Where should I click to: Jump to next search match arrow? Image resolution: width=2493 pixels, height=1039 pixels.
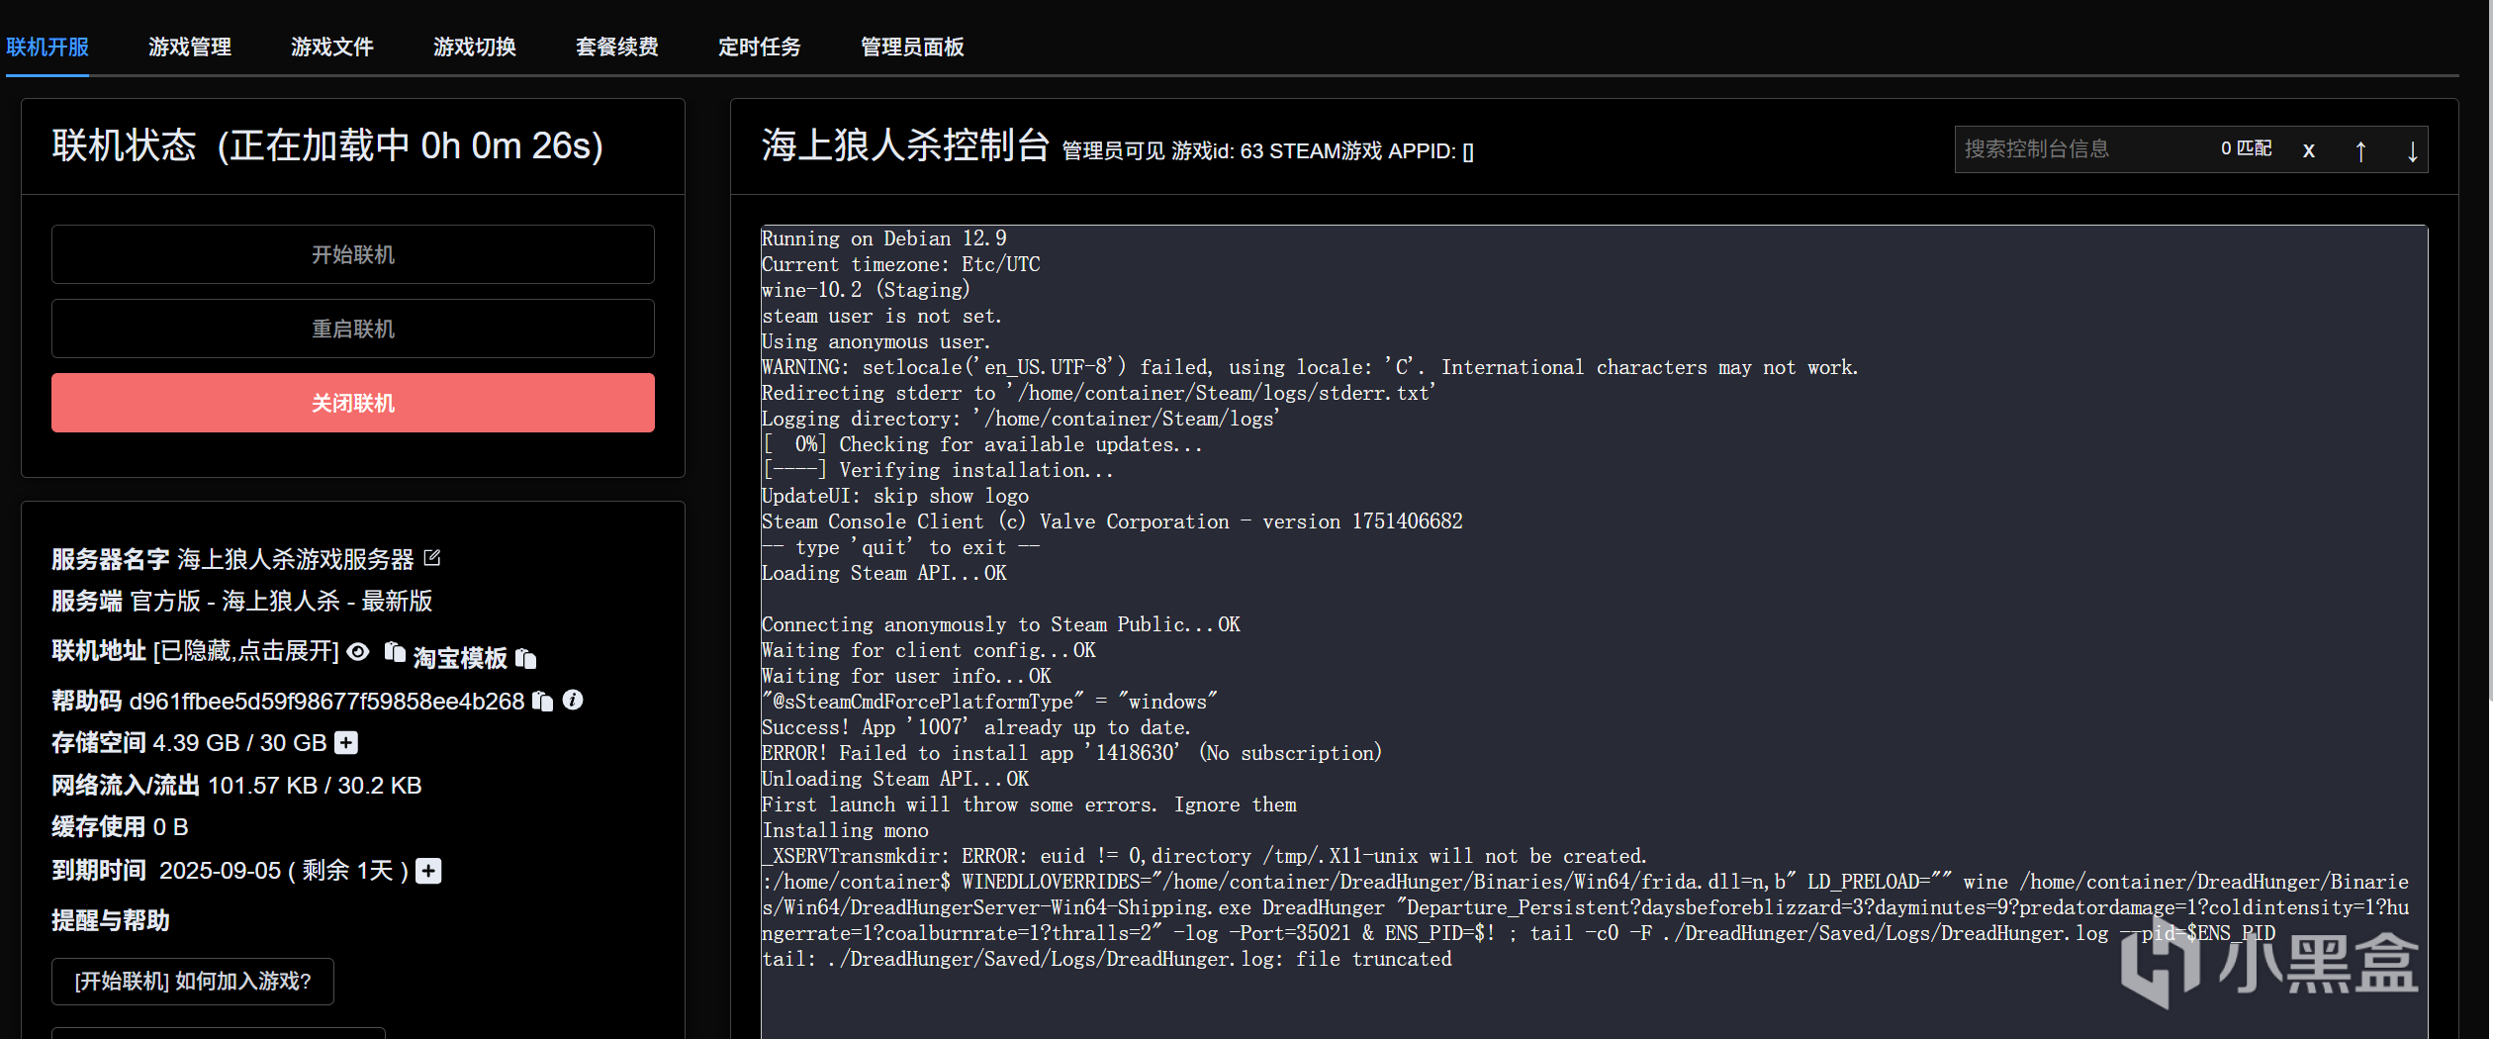point(2412,150)
